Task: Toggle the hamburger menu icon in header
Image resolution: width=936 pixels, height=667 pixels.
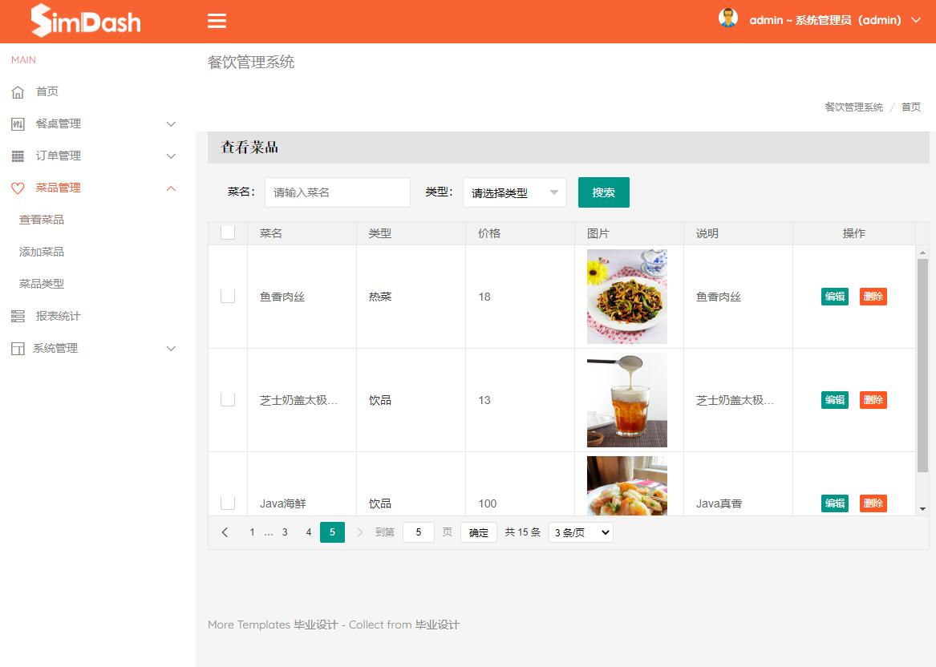Action: click(x=217, y=21)
